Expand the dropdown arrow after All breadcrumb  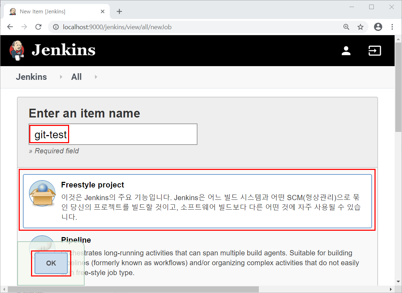point(96,77)
